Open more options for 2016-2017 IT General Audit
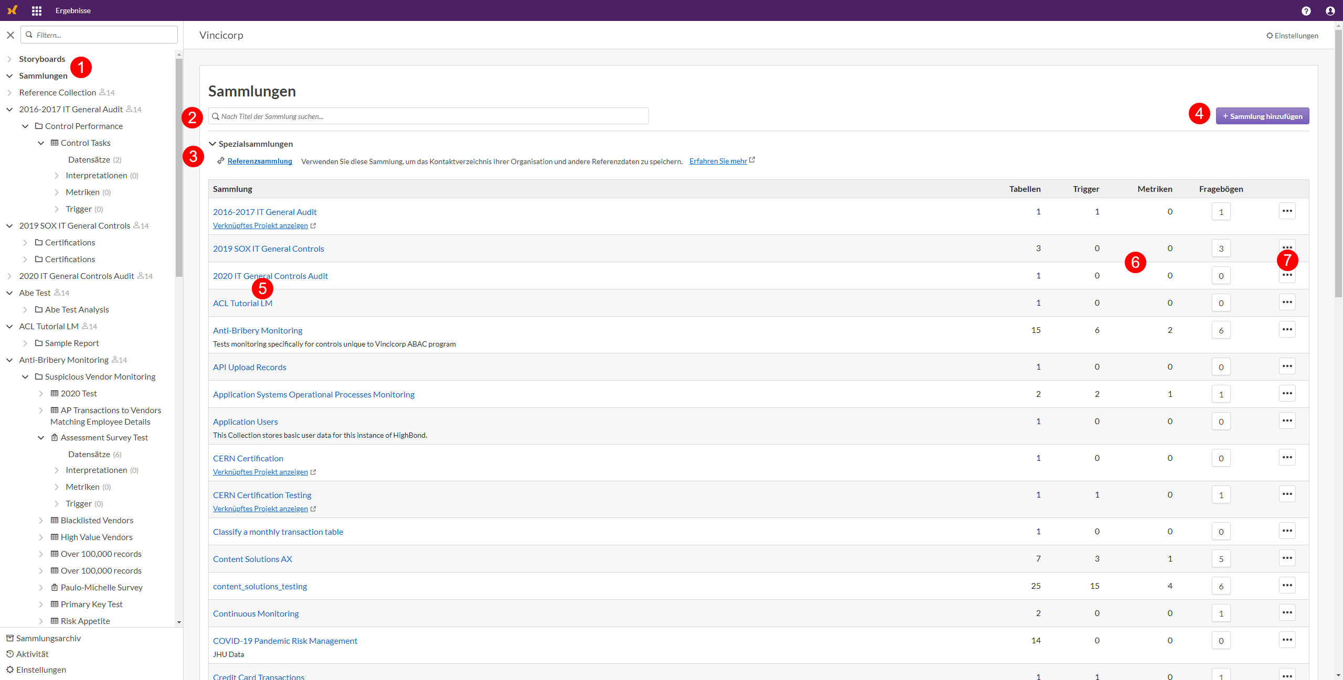Viewport: 1343px width, 680px height. [x=1287, y=211]
